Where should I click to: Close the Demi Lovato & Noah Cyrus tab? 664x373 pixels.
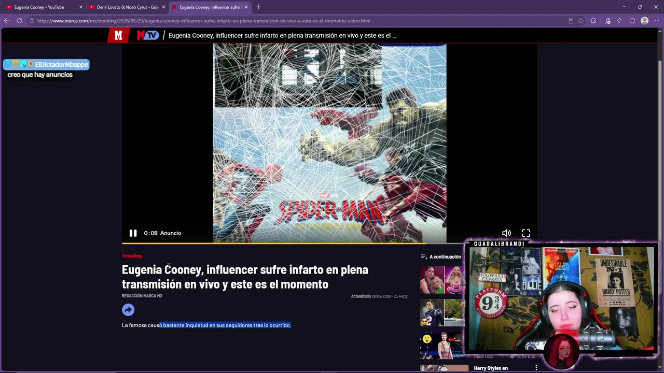[163, 7]
